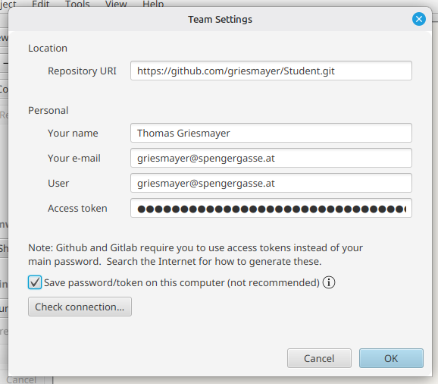Open the Edit menu
This screenshot has width=438, height=384.
click(40, 4)
